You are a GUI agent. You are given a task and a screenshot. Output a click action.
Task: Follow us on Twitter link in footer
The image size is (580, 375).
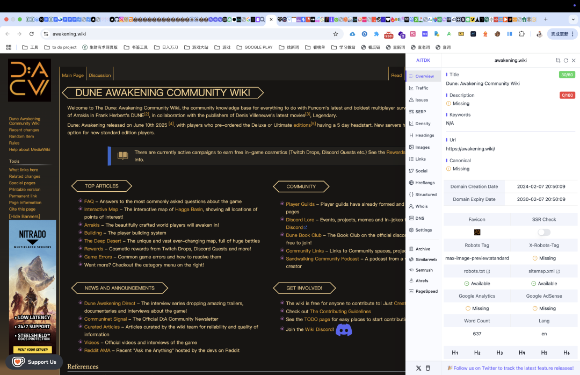tap(511, 369)
